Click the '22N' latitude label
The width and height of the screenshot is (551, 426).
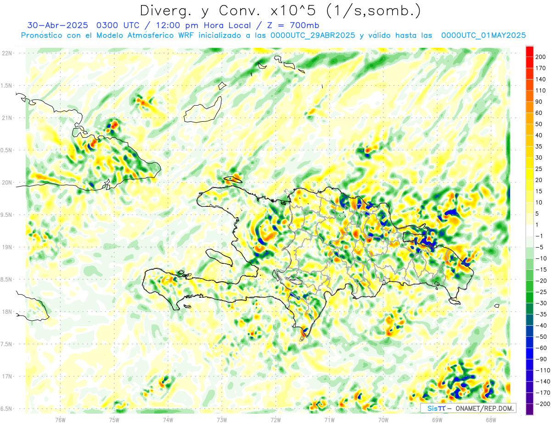pos(7,53)
